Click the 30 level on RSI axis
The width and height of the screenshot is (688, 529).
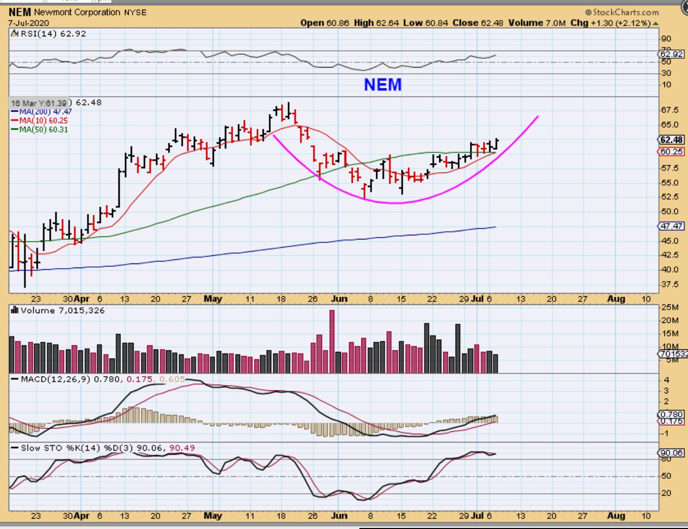(x=666, y=73)
